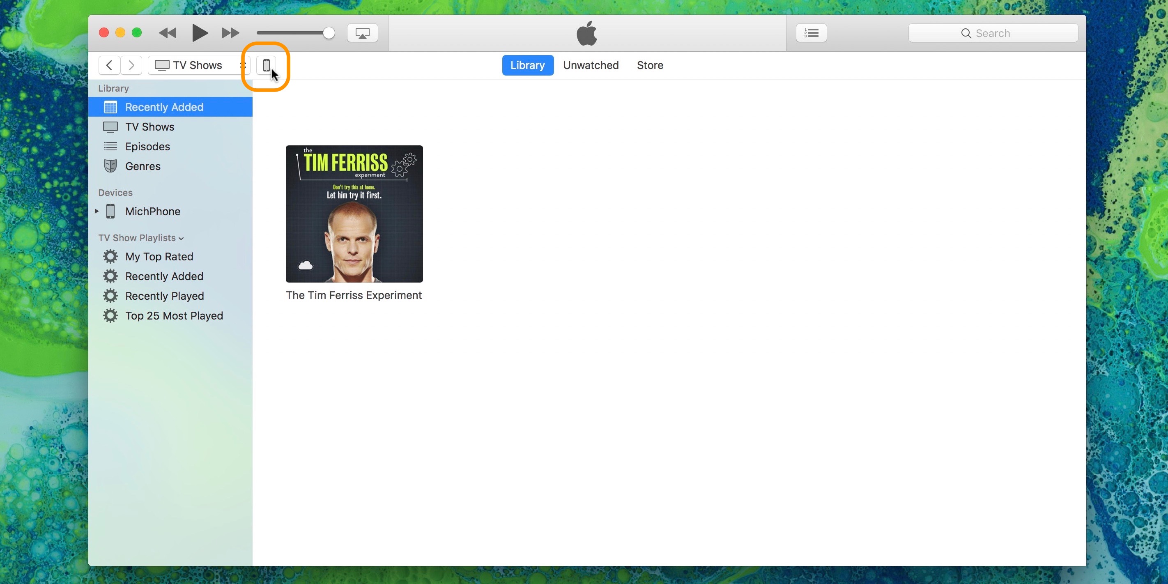Viewport: 1168px width, 584px height.
Task: Click the fast-forward/next track button
Action: click(x=230, y=33)
